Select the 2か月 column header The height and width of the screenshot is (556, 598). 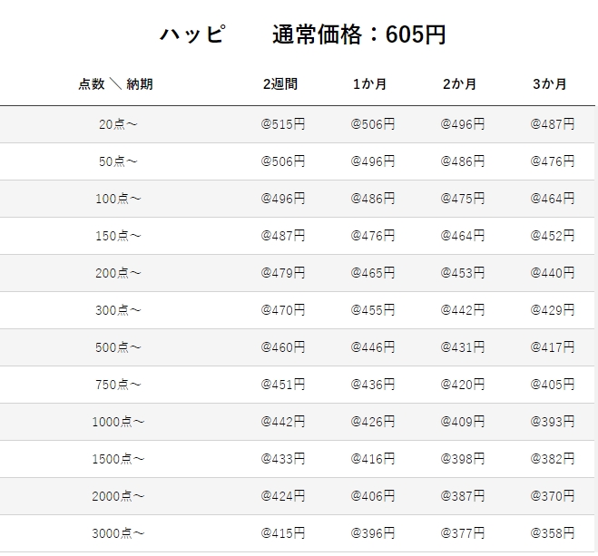(460, 84)
